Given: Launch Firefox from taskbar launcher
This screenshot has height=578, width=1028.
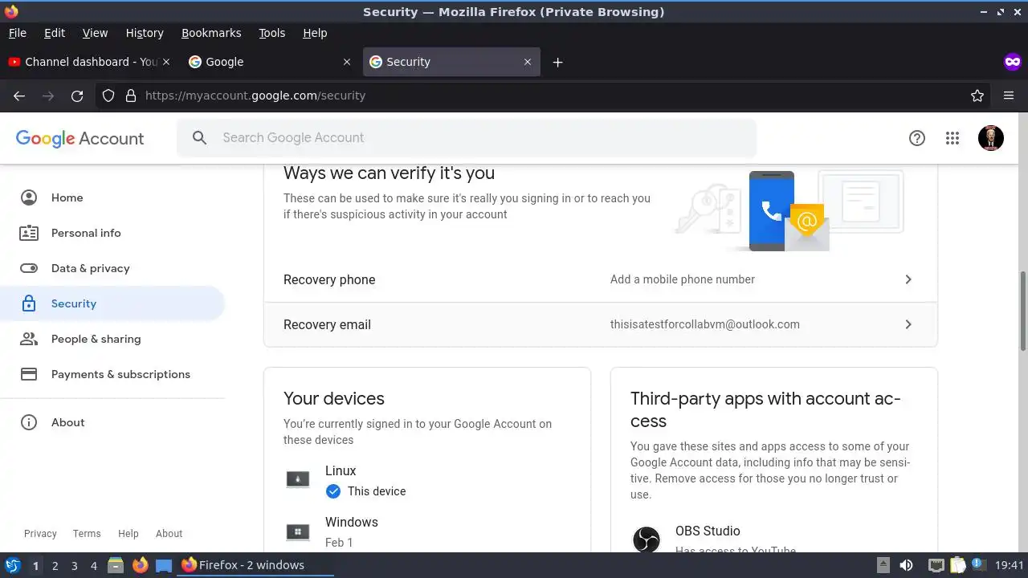Looking at the screenshot, I should (x=141, y=565).
